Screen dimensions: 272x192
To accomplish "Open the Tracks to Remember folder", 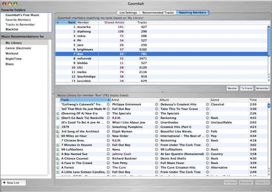I will click(20, 24).
